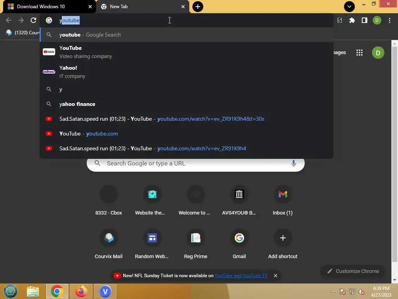The height and width of the screenshot is (299, 398).
Task: Open a new tab with plus button
Action: point(198,7)
